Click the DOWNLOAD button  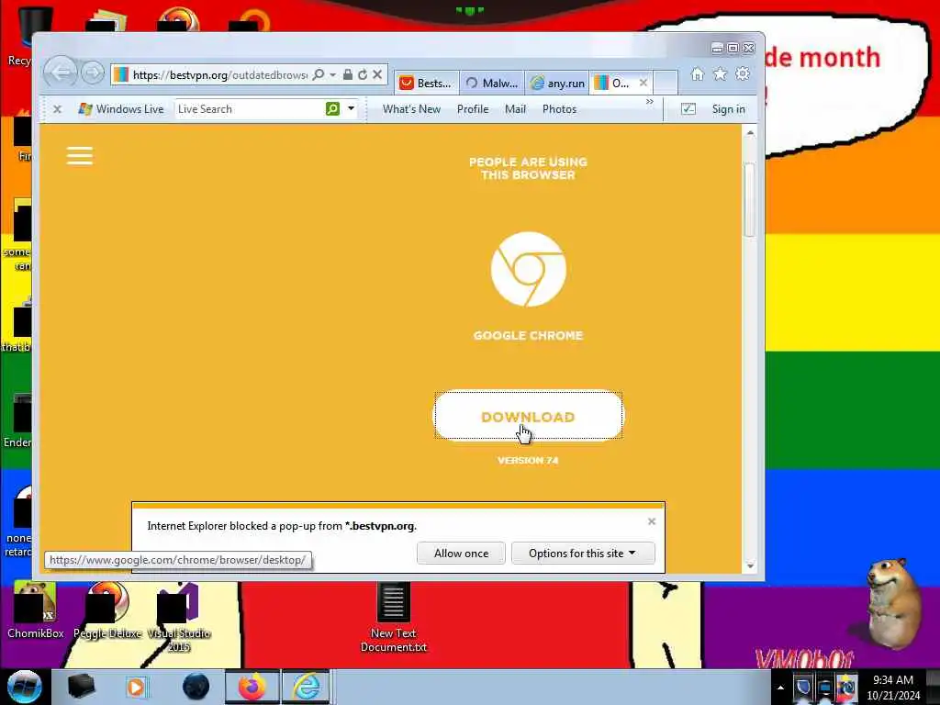pyautogui.click(x=528, y=416)
